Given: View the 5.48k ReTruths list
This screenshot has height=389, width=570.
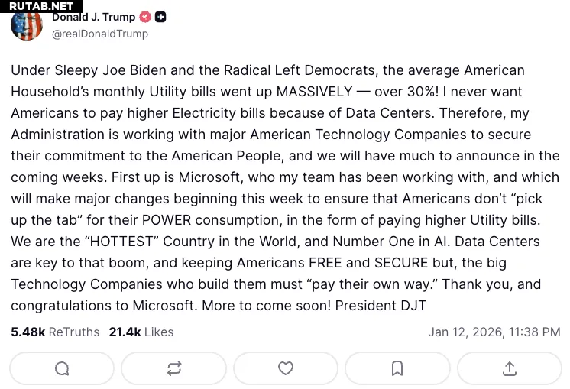Looking at the screenshot, I should (x=55, y=332).
